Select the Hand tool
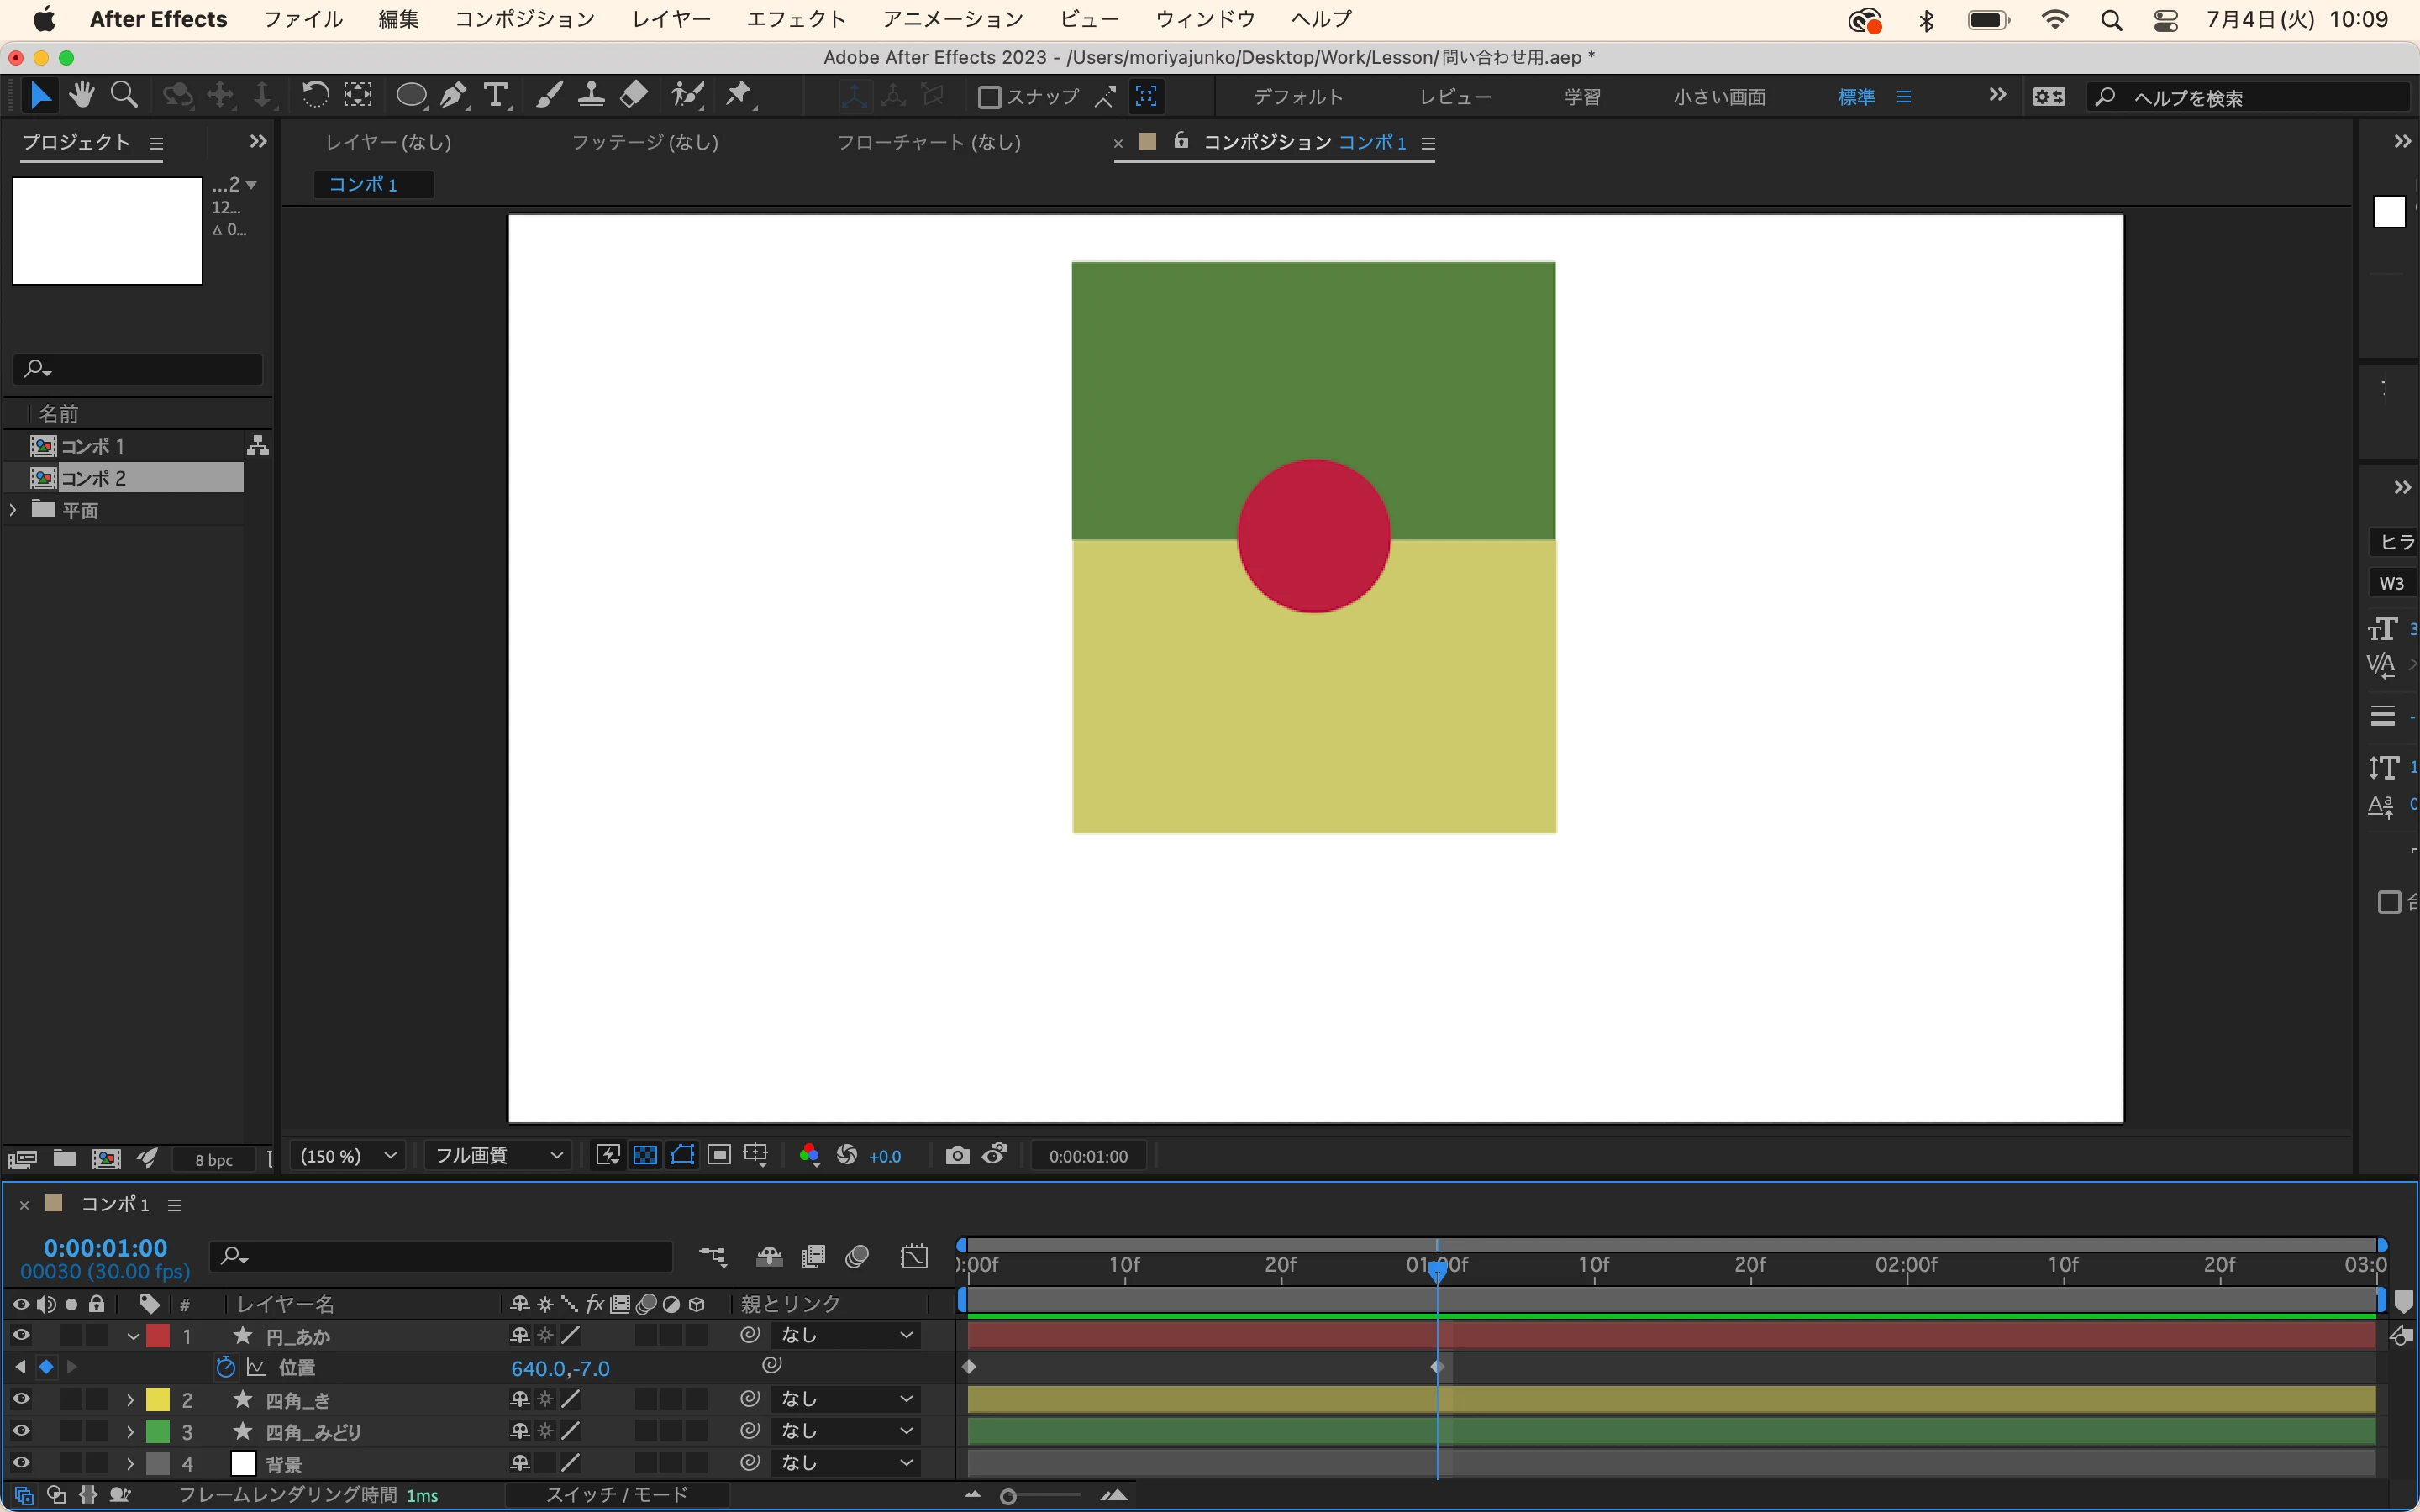 82,96
